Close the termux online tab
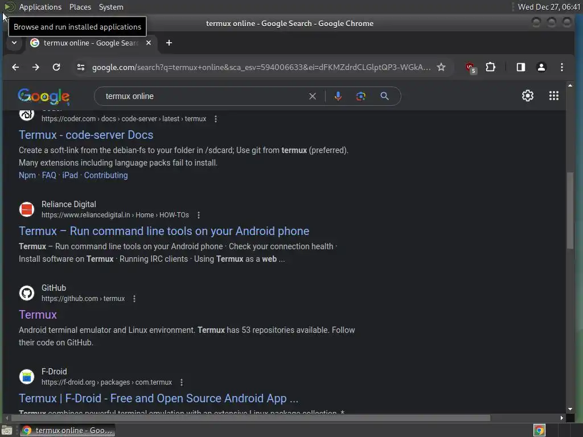Viewport: 583px width, 437px height. point(149,43)
